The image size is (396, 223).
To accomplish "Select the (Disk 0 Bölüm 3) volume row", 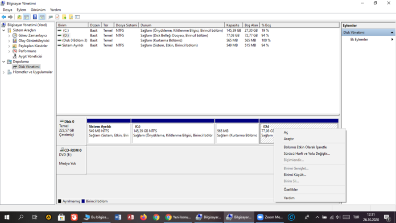I will coord(164,41).
